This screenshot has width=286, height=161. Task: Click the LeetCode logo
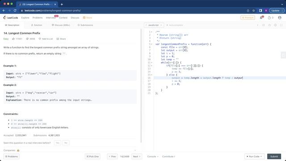pyautogui.click(x=11, y=18)
